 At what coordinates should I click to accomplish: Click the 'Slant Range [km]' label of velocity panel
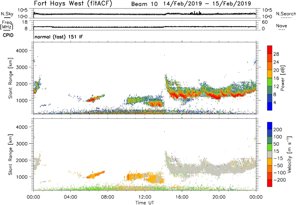point(10,155)
